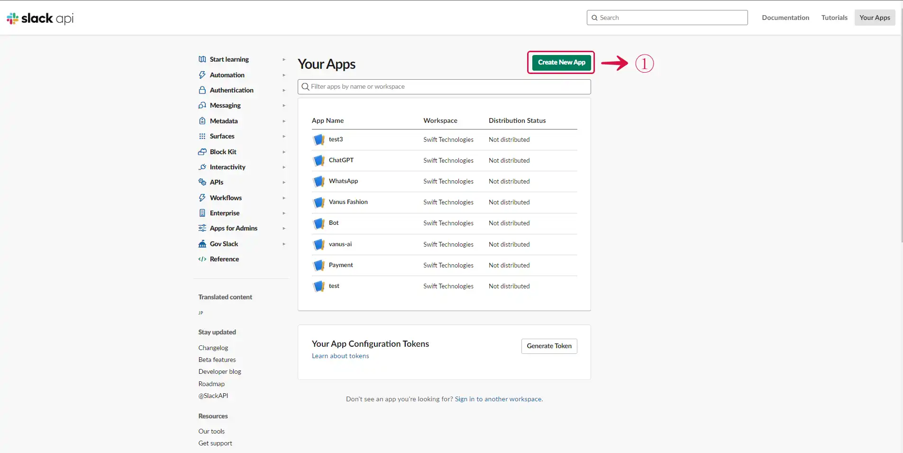Open Learn about tokens link
The width and height of the screenshot is (903, 453).
(x=340, y=356)
